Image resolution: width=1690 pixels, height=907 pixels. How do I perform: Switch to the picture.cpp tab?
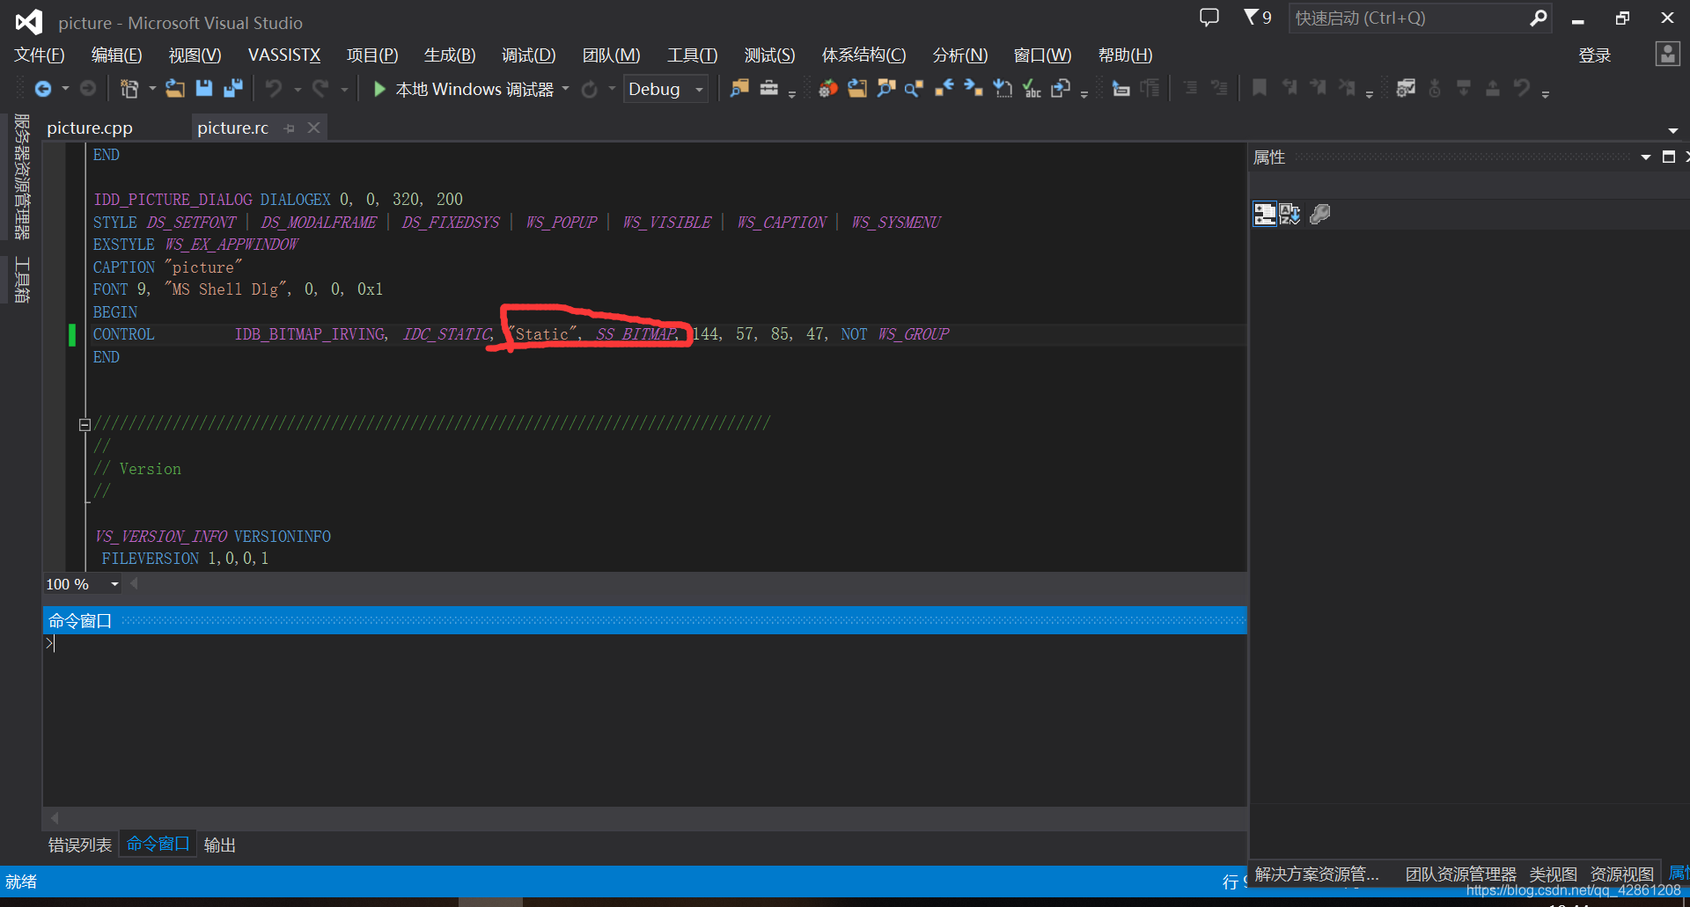click(90, 128)
